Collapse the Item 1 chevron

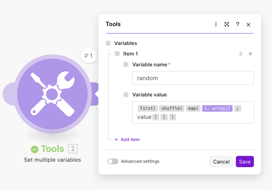point(117,54)
